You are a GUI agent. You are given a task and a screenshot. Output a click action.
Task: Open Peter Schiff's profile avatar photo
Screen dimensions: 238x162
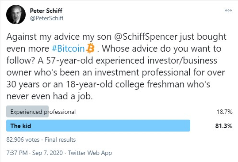16,15
